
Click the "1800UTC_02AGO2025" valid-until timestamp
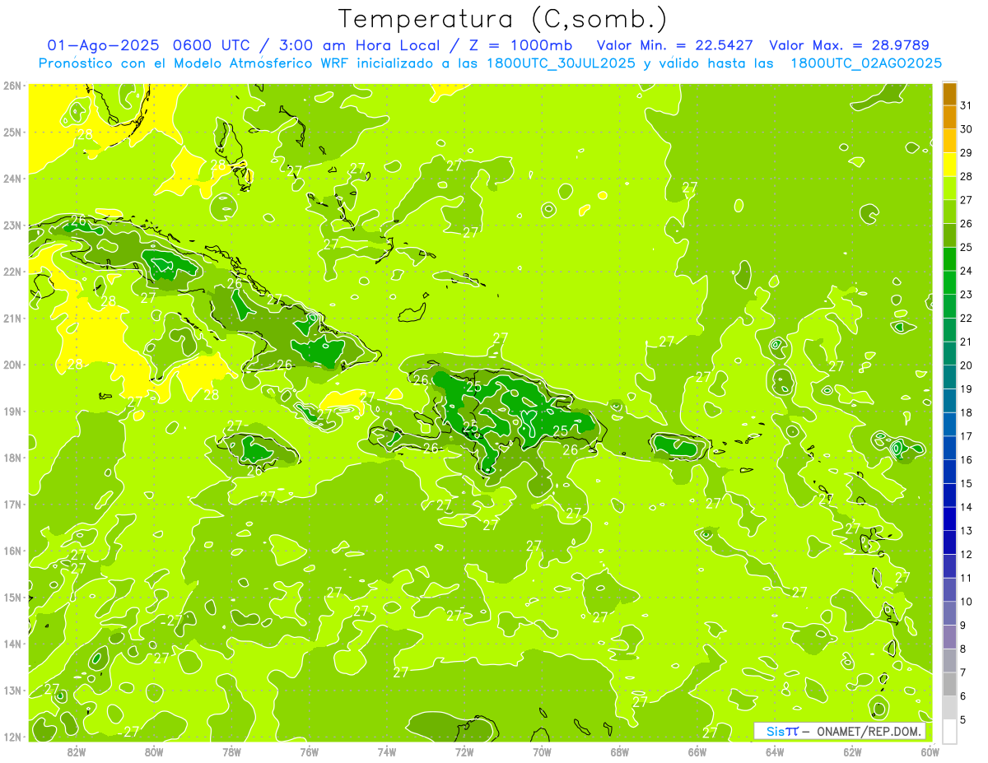pos(866,63)
